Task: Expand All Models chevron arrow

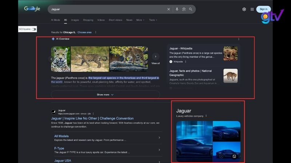Action: 159,138
